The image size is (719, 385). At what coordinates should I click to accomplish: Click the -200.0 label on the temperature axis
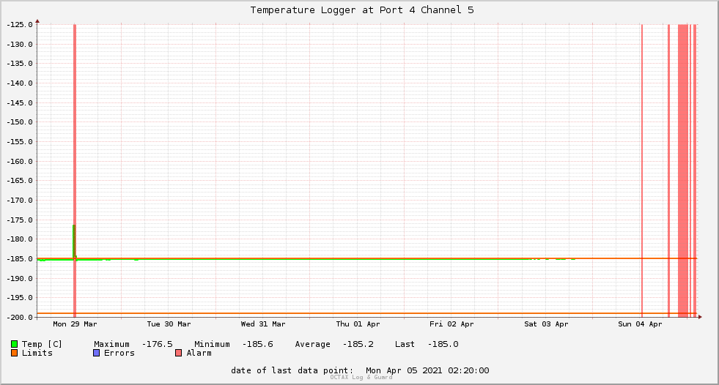coord(19,317)
